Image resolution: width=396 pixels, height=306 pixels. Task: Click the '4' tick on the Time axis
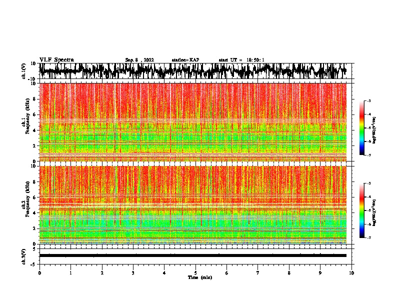[164, 273]
